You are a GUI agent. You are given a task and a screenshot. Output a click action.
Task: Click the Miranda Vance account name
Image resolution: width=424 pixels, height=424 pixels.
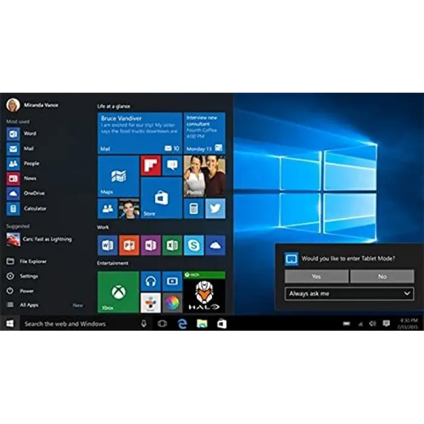tap(41, 105)
